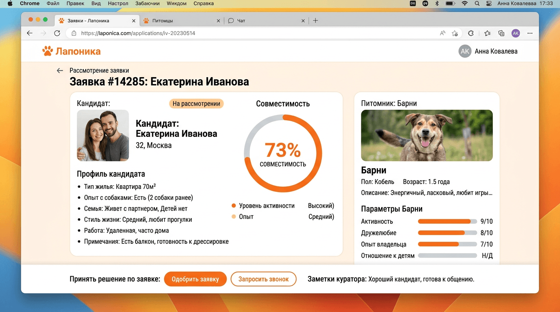Click the photo of dog Барни
560x312 pixels.
[427, 136]
